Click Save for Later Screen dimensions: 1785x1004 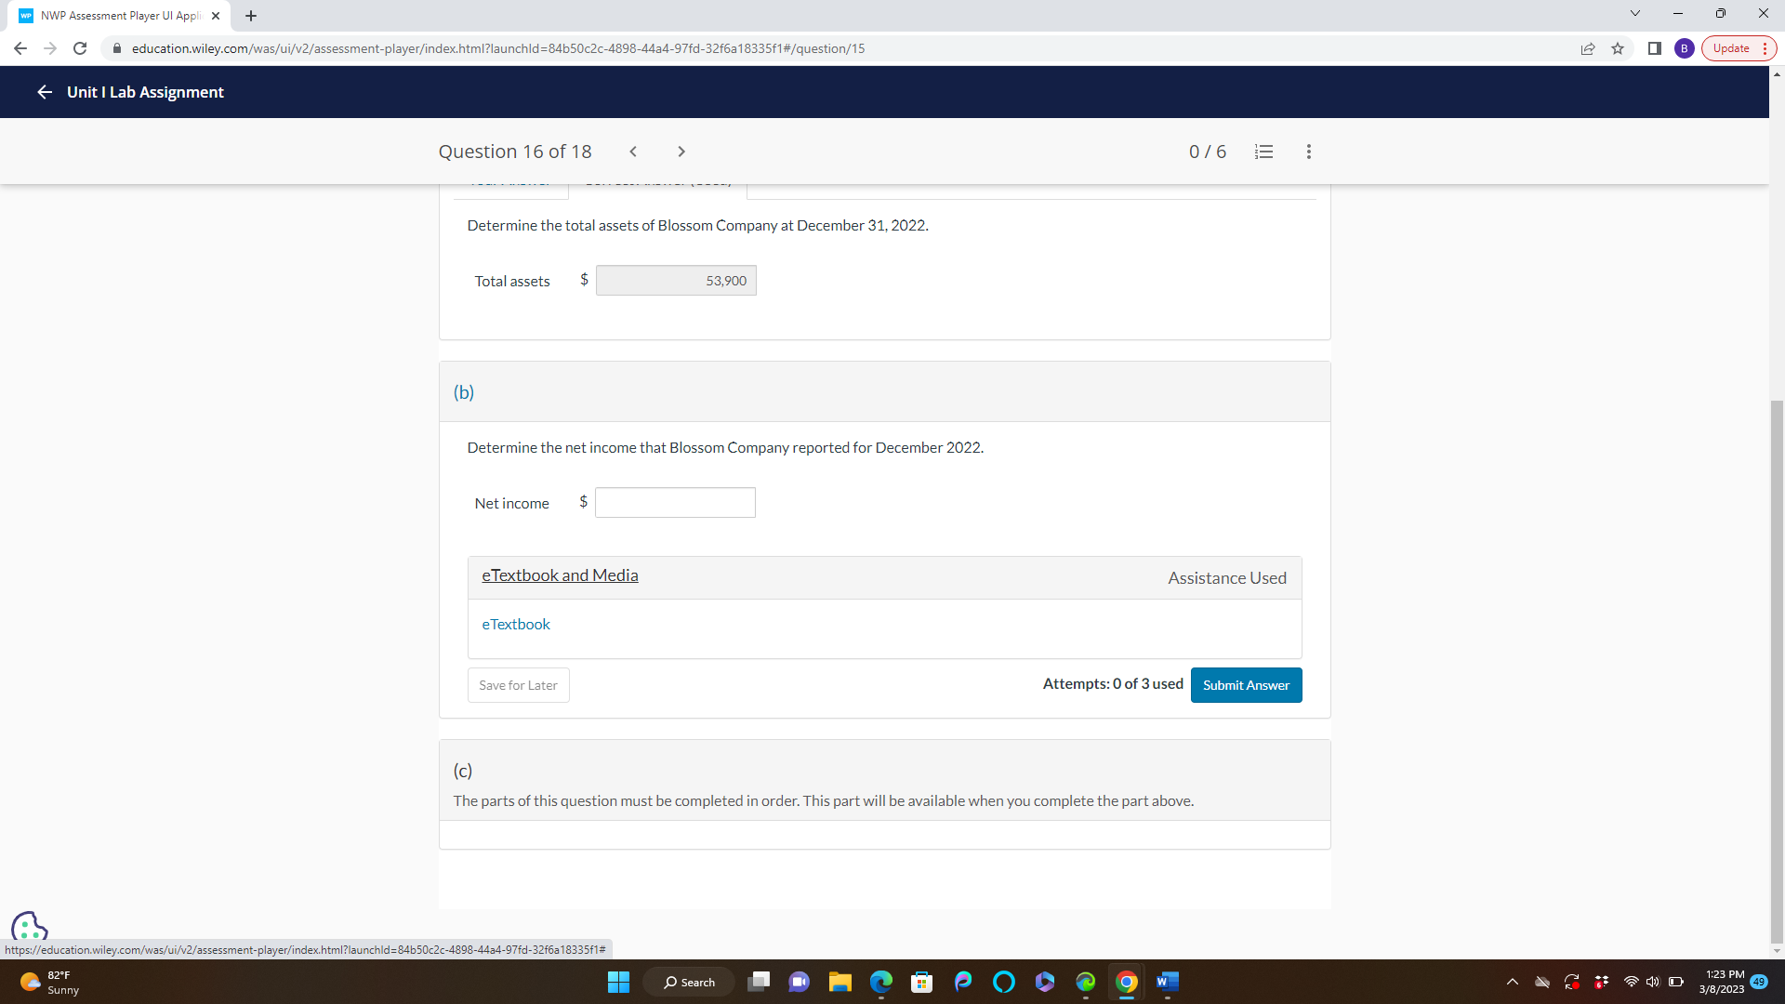(x=518, y=685)
